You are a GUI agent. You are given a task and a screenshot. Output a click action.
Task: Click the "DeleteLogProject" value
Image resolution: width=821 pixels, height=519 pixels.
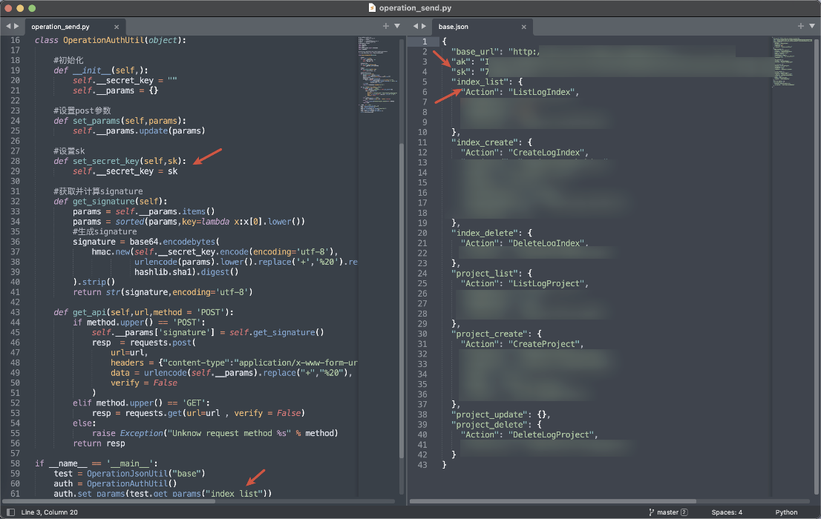(551, 434)
